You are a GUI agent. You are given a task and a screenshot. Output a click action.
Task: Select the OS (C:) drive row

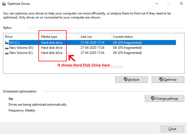90,43
